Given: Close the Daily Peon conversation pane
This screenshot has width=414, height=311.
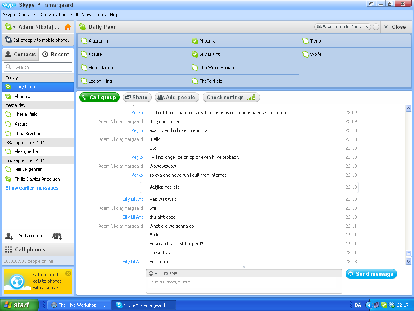Looking at the screenshot, I should click(x=395, y=27).
